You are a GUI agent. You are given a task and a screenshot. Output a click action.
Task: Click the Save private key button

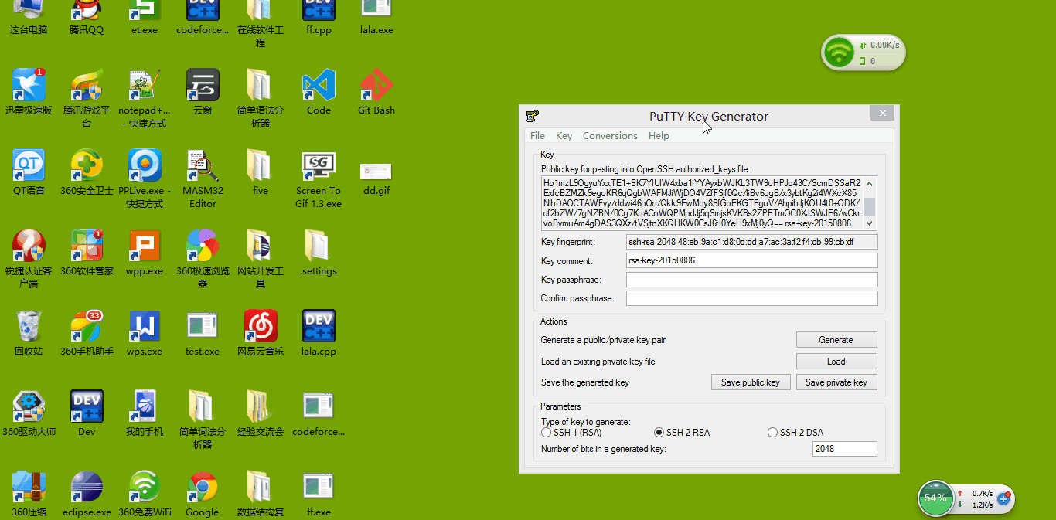tap(836, 382)
